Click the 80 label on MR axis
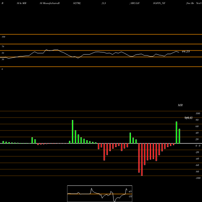Image resolution: width=202 pixels, height=202 pixels. click(x=197, y=120)
